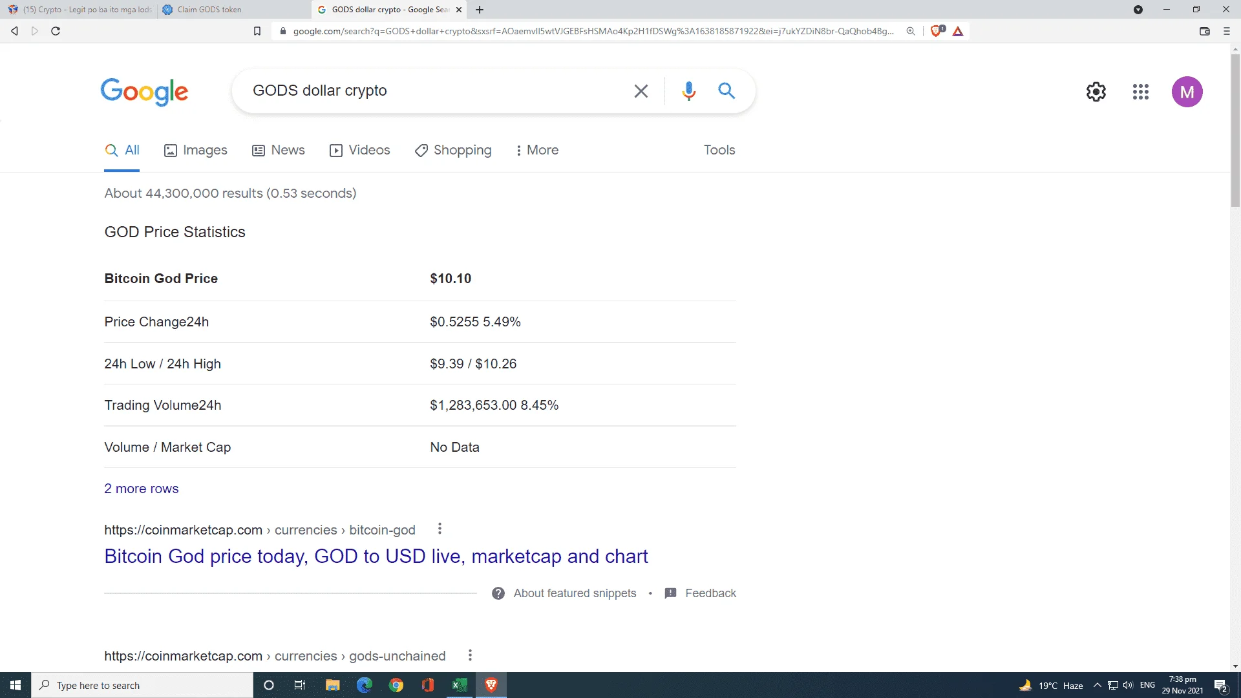
Task: Launch Microsoft Edge from taskbar
Action: (365, 685)
